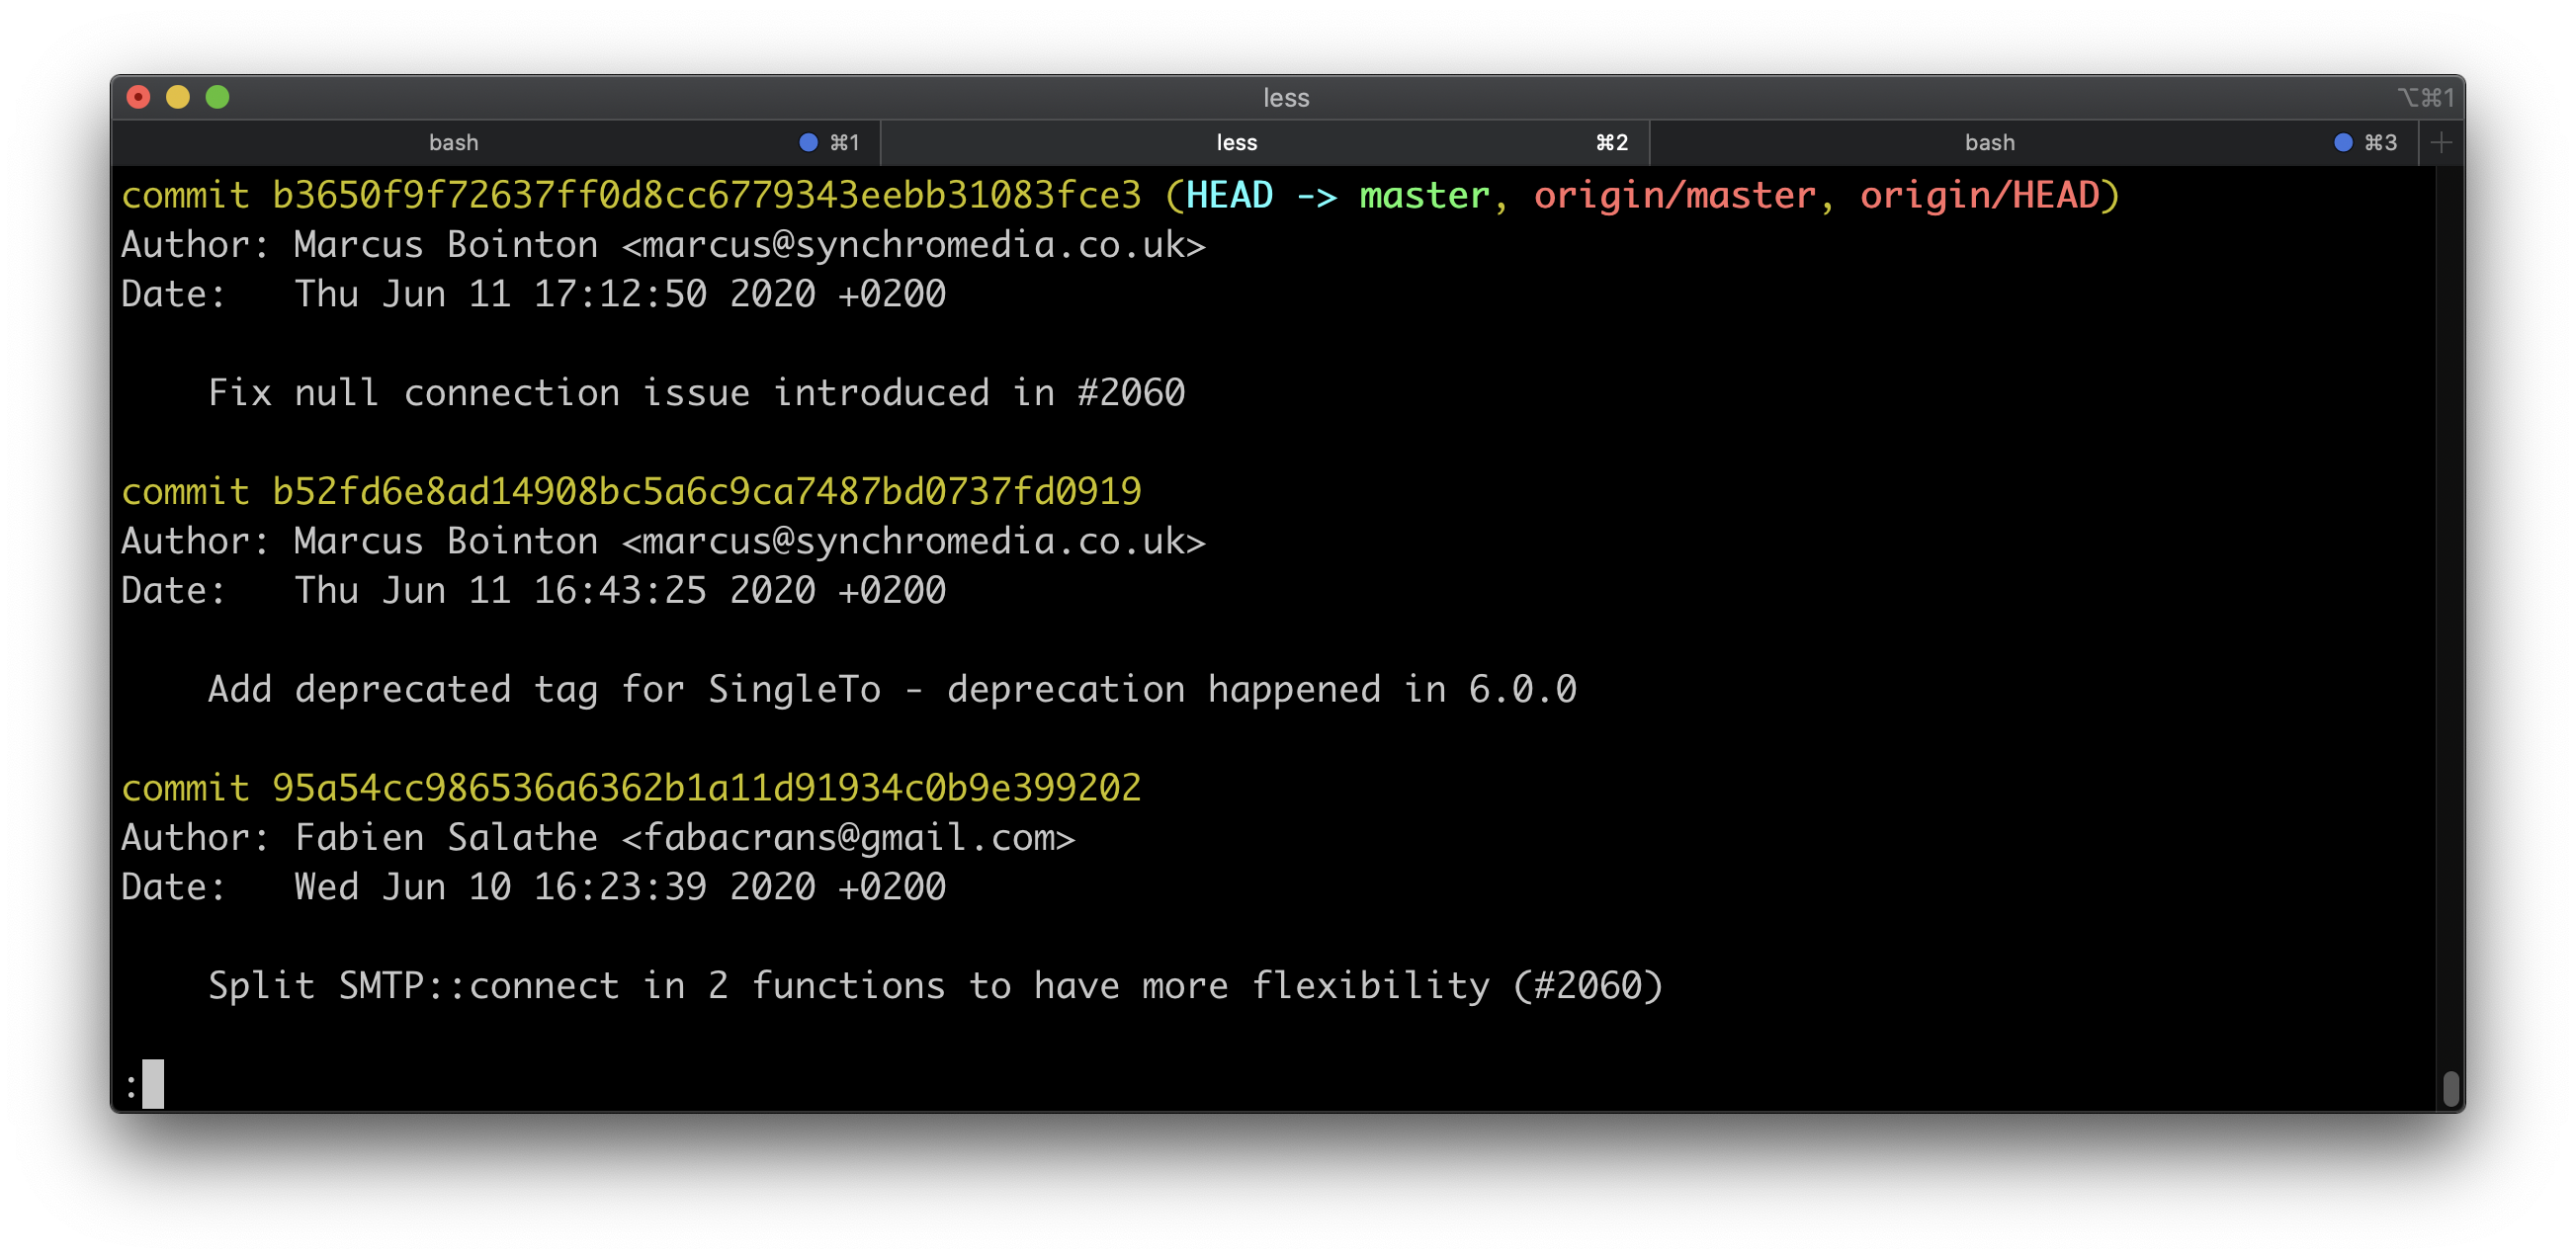Click commit hash starting with b52fd6e8

706,491
